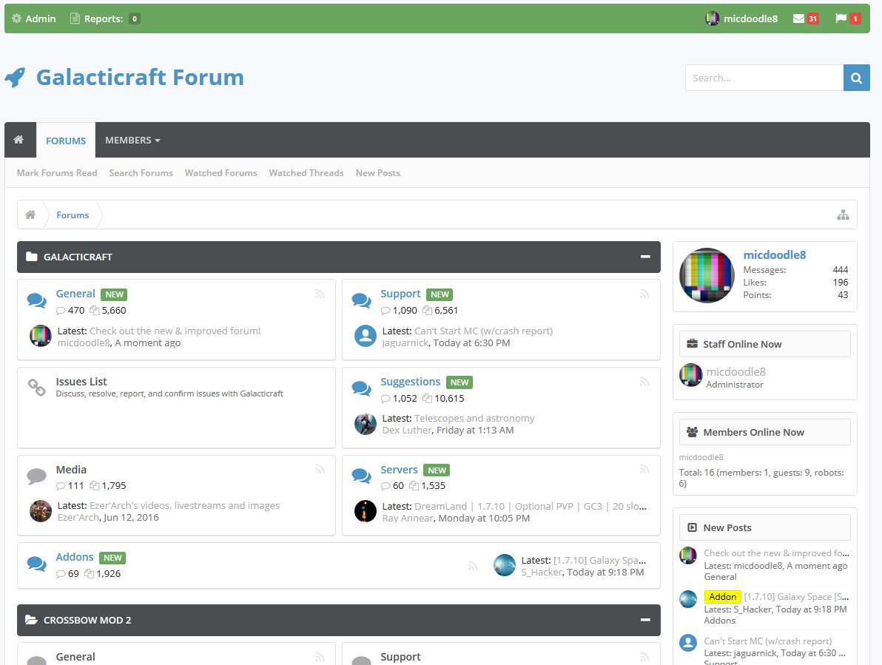The height and width of the screenshot is (665, 882).
Task: Collapse the CROSSBOW MOD 2 category
Action: [x=645, y=620]
